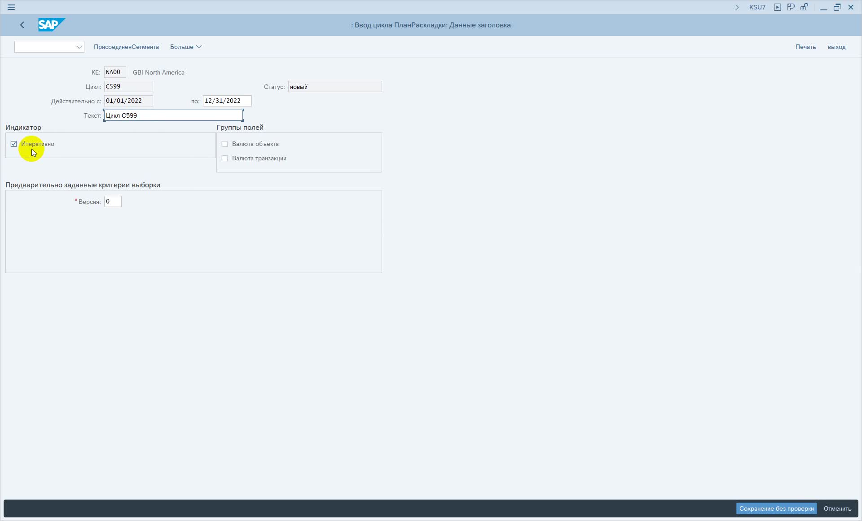Click the KE field NA00
Viewport: 862px width, 521px height.
point(115,72)
